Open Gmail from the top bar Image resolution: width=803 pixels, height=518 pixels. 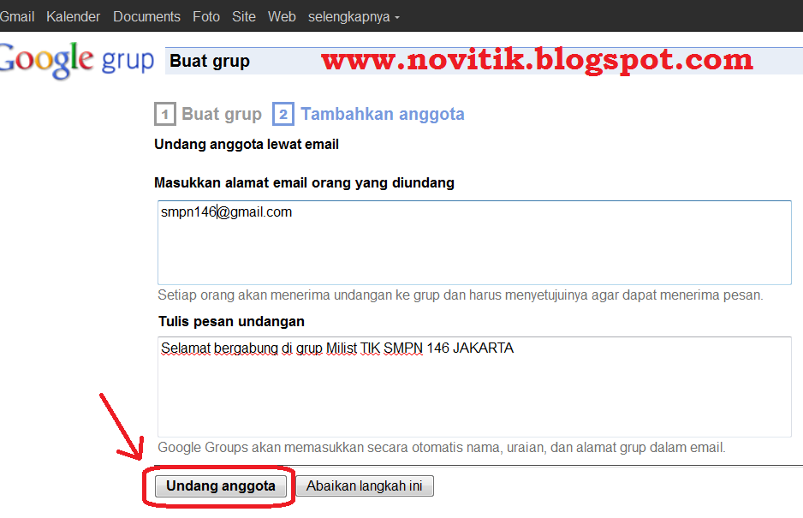coord(17,16)
